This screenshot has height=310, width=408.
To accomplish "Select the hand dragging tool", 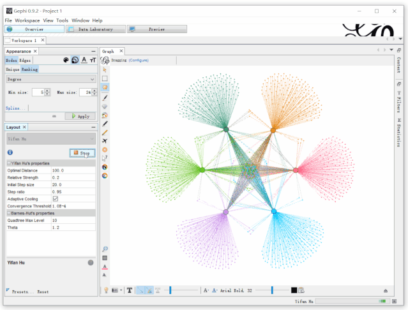I will [105, 87].
